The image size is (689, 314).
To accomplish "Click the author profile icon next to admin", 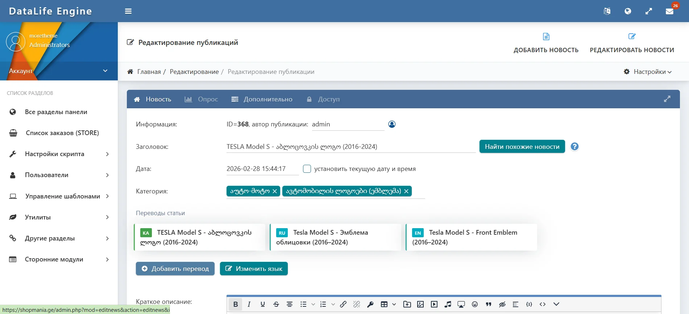I will (x=392, y=124).
